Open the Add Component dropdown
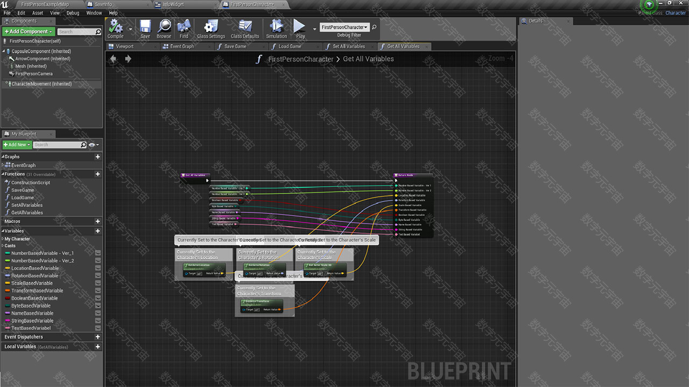Screen dimensions: 689x387 29,32
